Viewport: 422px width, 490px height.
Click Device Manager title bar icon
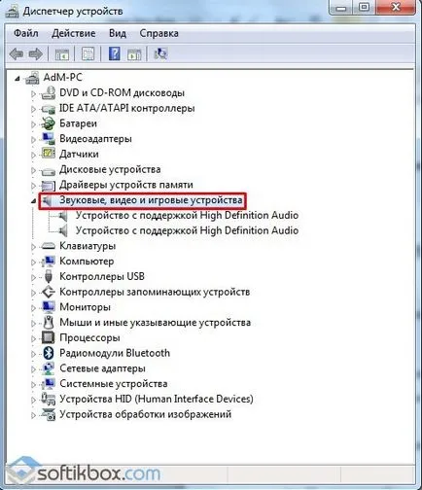pos(12,11)
